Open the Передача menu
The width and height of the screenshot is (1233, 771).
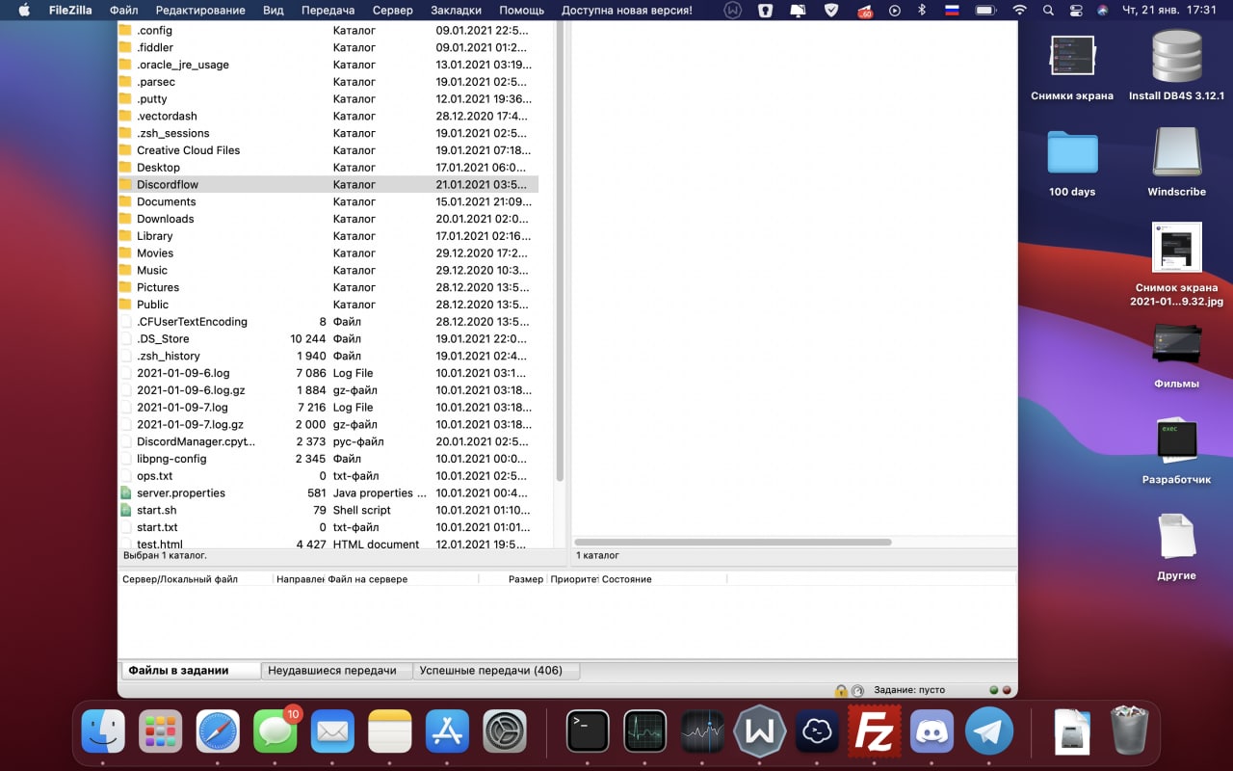[x=328, y=11]
